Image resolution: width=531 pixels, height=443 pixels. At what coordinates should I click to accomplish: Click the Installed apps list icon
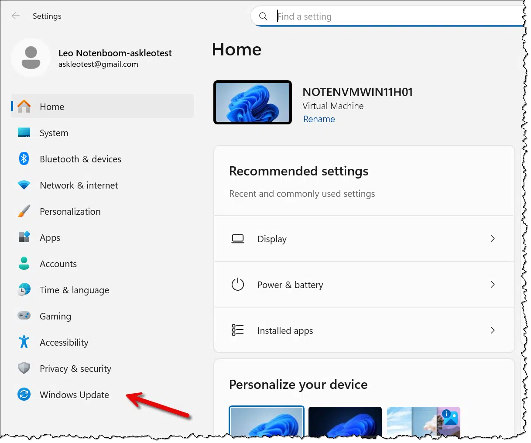pyautogui.click(x=238, y=330)
